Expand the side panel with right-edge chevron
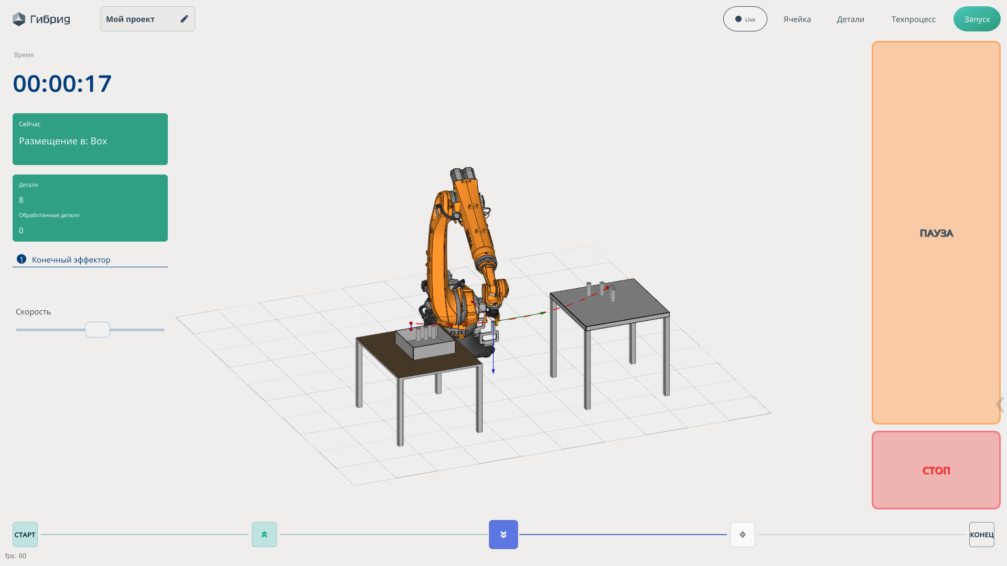 (1000, 405)
